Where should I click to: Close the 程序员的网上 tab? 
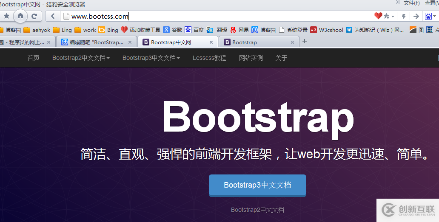tap(49, 42)
